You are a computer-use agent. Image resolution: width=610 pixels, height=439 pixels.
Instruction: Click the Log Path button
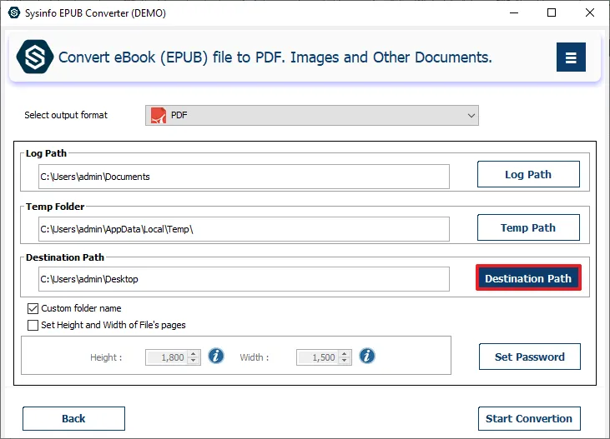point(528,174)
